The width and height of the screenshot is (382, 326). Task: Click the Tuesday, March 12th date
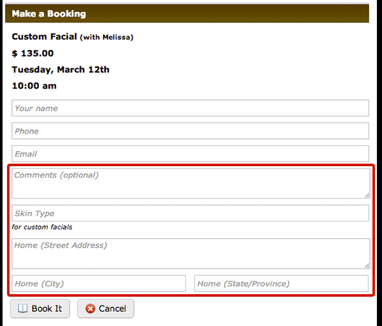coord(60,69)
